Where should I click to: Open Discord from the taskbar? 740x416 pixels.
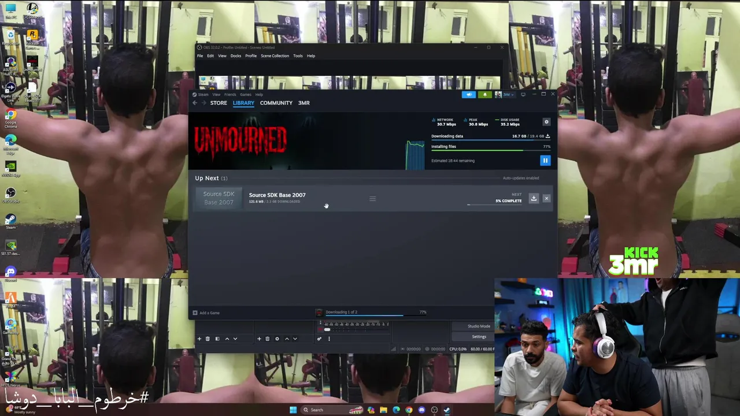[x=421, y=410]
